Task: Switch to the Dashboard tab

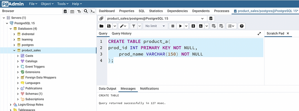Action: [x=107, y=11]
